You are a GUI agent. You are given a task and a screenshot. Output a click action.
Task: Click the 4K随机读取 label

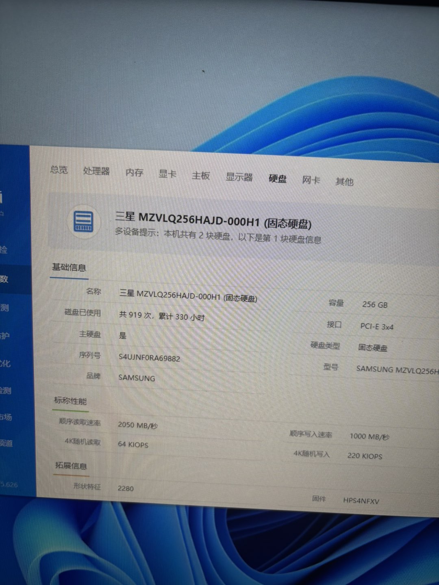click(x=83, y=441)
